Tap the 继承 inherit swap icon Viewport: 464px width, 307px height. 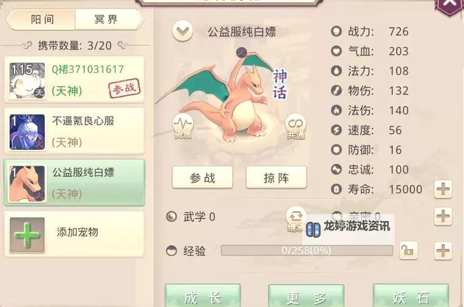pyautogui.click(x=295, y=219)
